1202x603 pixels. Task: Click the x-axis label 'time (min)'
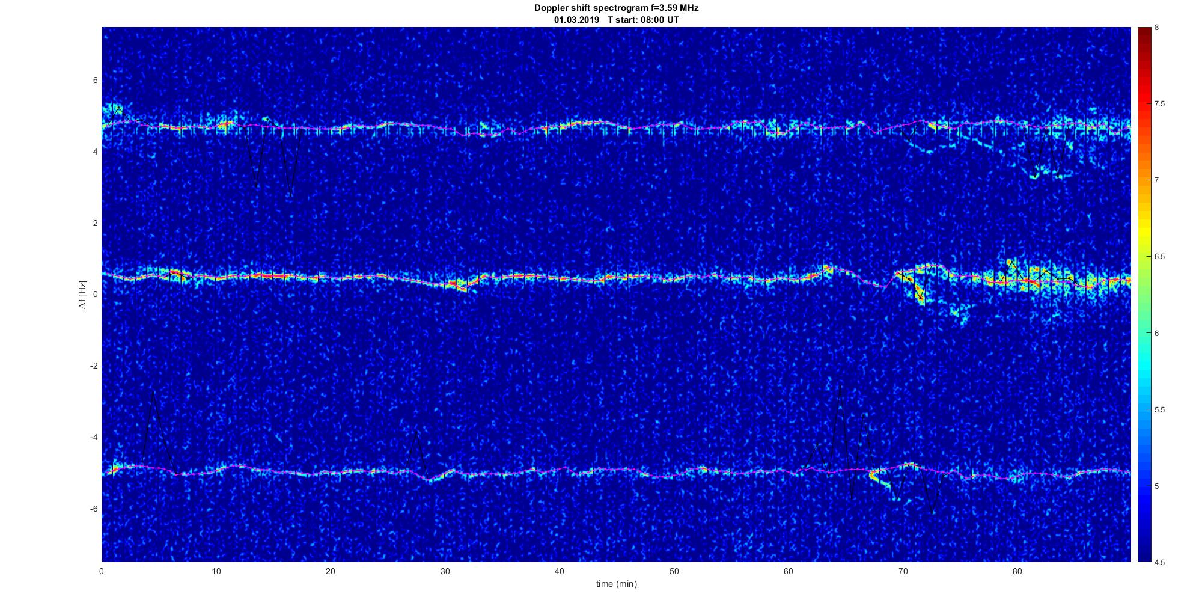(616, 584)
